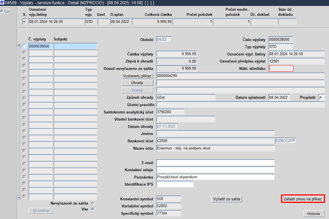Expand the row with plus sign
Image resolution: width=329 pixels, height=219 pixels.
[25, 22]
